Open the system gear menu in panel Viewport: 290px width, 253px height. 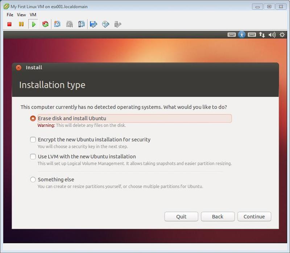tap(282, 35)
